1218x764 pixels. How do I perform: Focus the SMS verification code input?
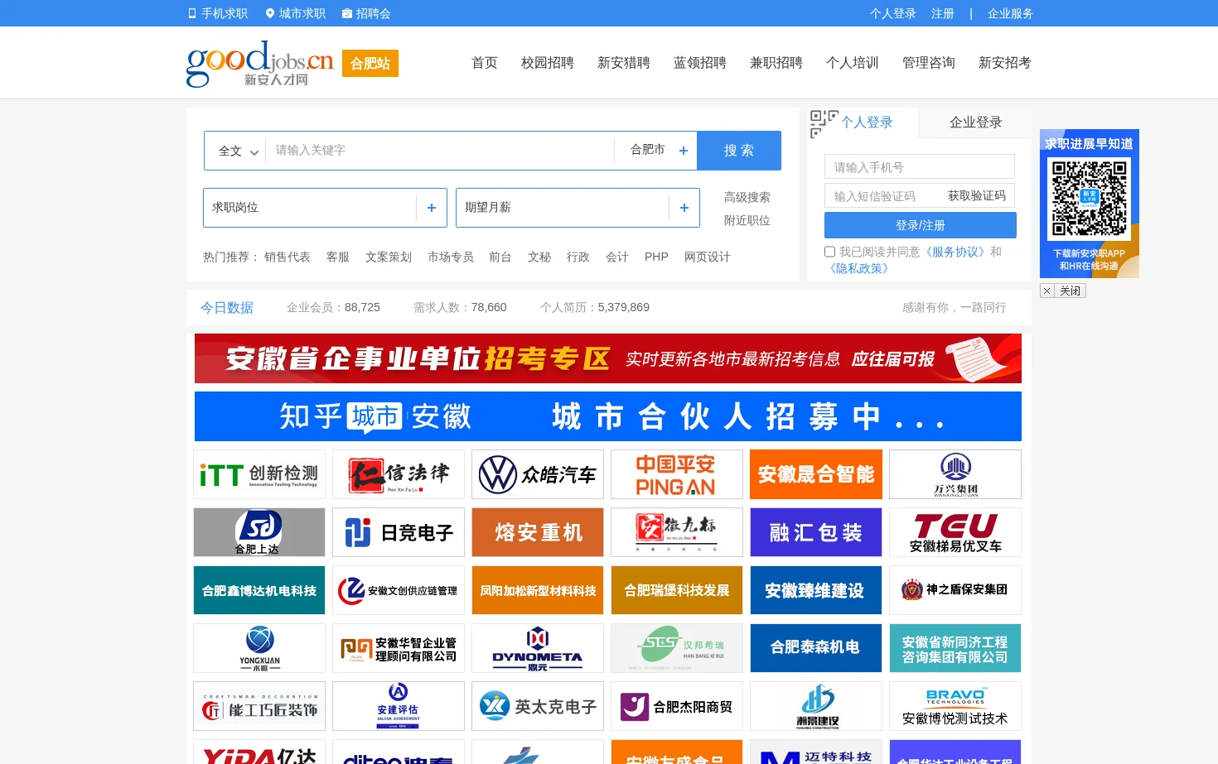point(882,196)
